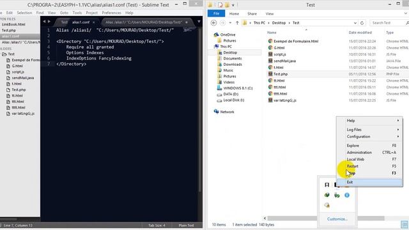
Task: Click the green globe tray icon
Action: [327, 195]
